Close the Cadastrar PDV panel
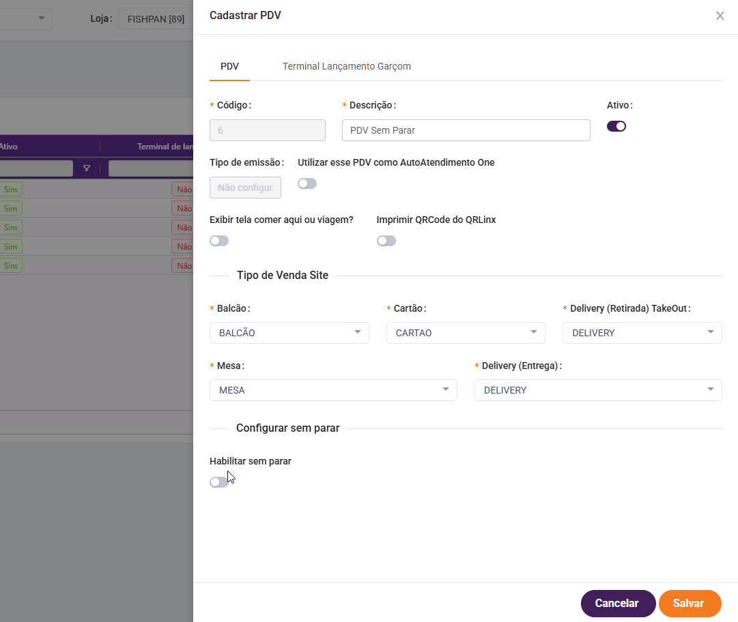This screenshot has width=738, height=622. [720, 16]
